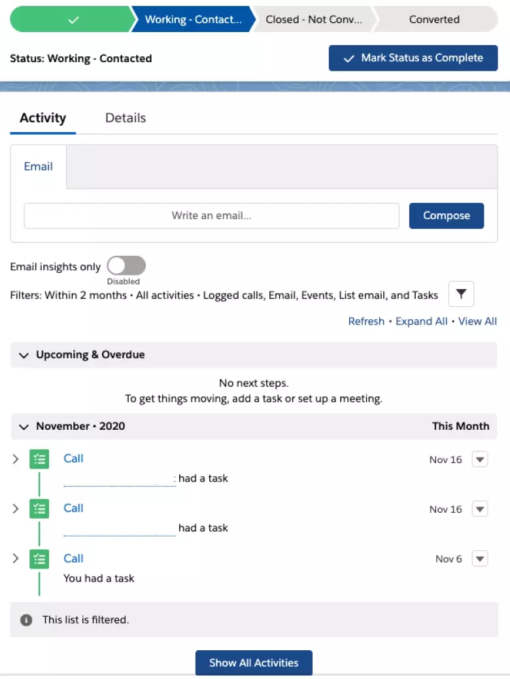510x679 pixels.
Task: Toggle the Email insights only switch
Action: click(x=126, y=266)
